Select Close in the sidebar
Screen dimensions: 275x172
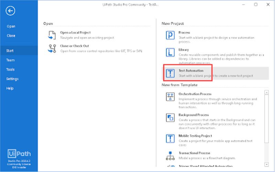pyautogui.click(x=11, y=36)
